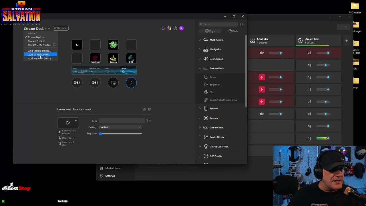Choose Add Virtual Device... menu entry
This screenshot has width=366, height=206.
click(40, 55)
